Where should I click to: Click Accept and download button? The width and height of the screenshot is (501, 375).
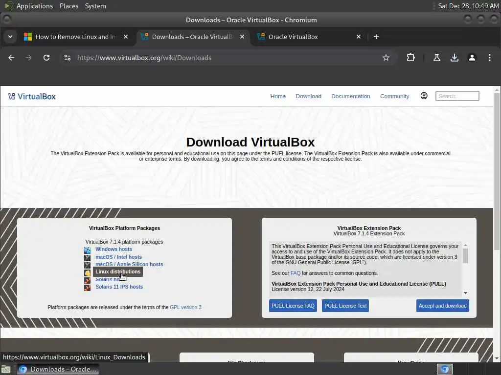coord(442,306)
